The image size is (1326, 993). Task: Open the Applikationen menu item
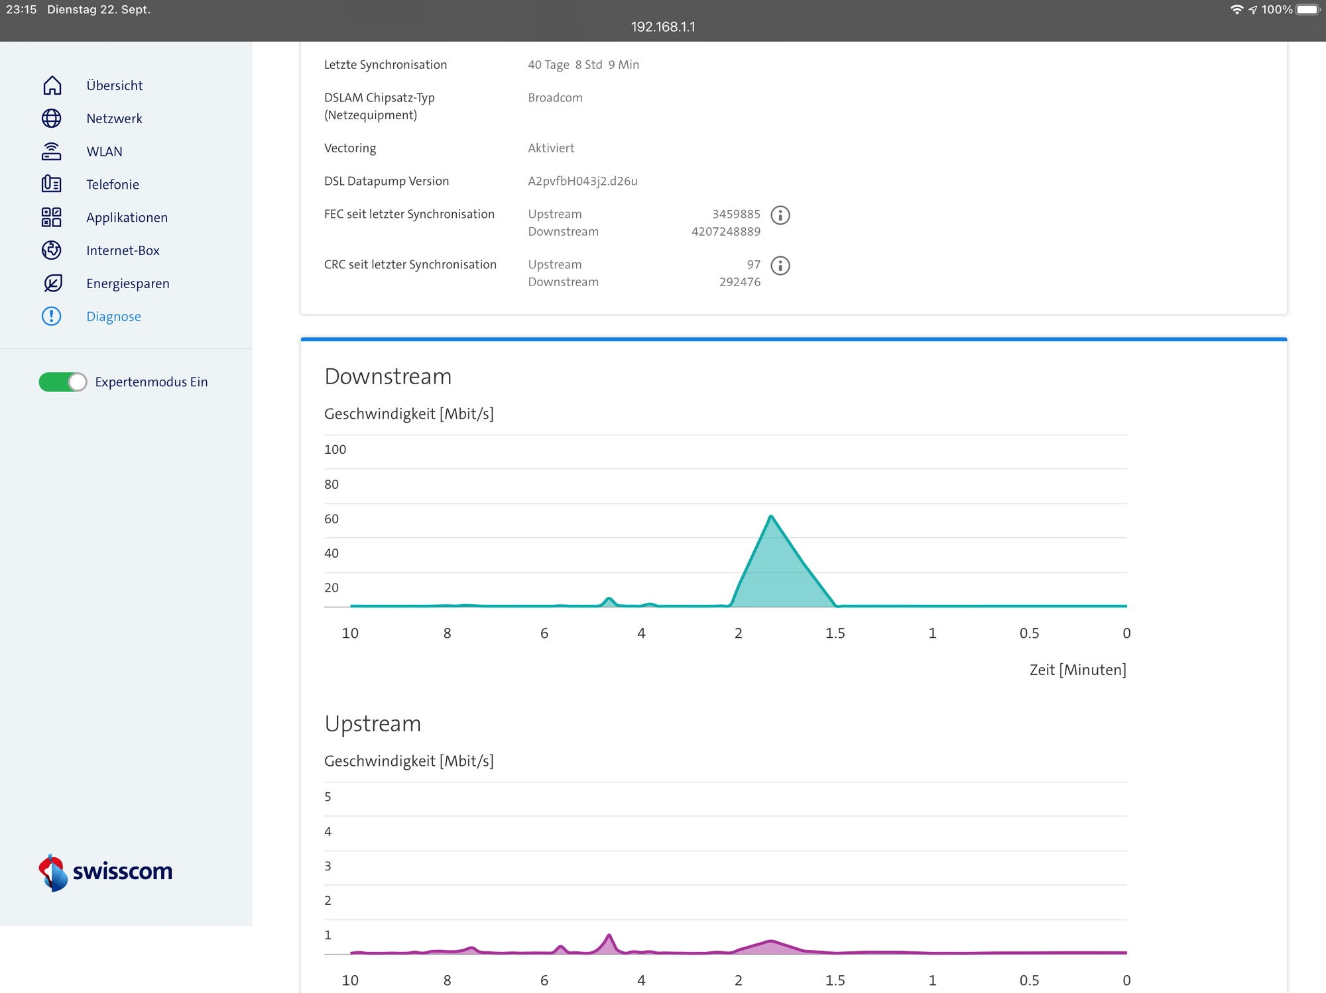coord(127,218)
